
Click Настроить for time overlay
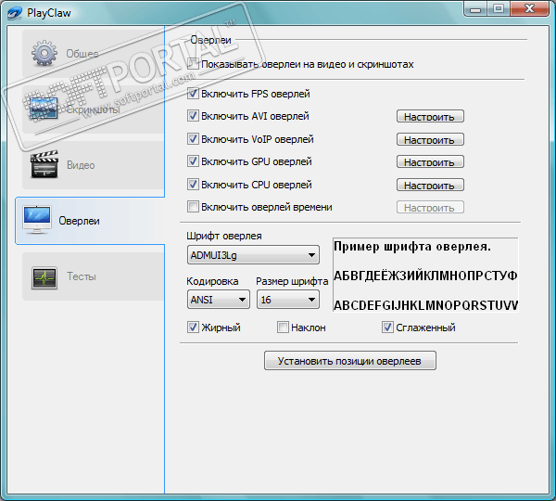(x=430, y=207)
